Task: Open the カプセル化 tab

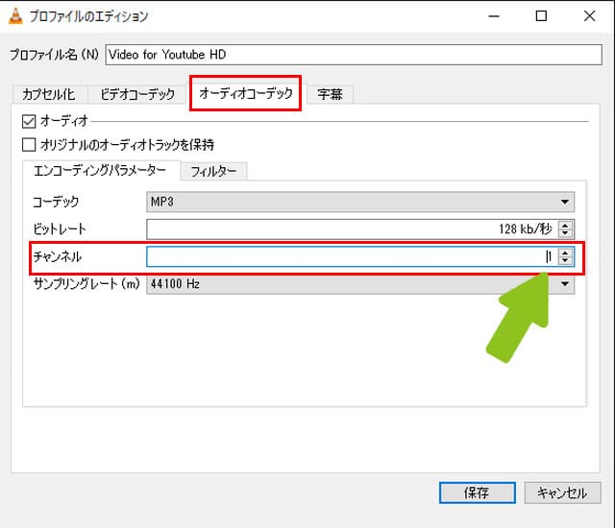Action: click(49, 94)
